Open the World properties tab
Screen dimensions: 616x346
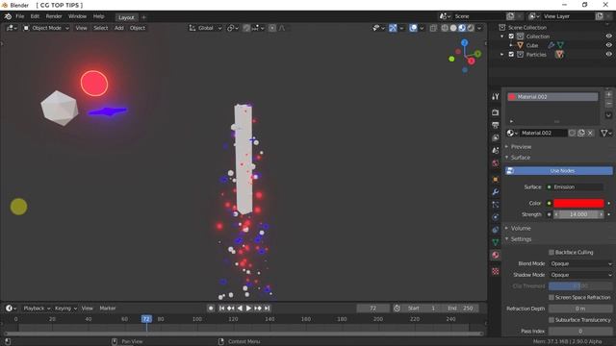pyautogui.click(x=496, y=163)
